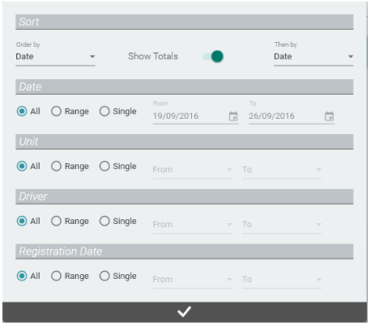Viewport: 370px width, 325px height.
Task: Click the Driver section header
Action: click(185, 196)
